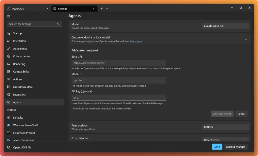258x156 pixels.
Task: Click Discard changes button
Action: pyautogui.click(x=236, y=147)
